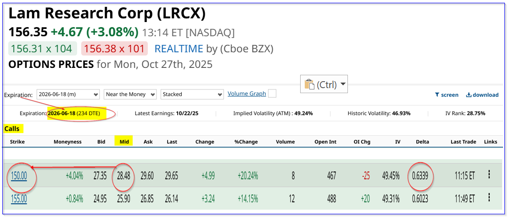Image resolution: width=509 pixels, height=217 pixels.
Task: Select the Implied Volatility 49.24% value
Action: pyautogui.click(x=303, y=113)
